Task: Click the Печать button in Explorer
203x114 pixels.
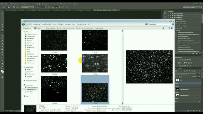Action: (59, 28)
